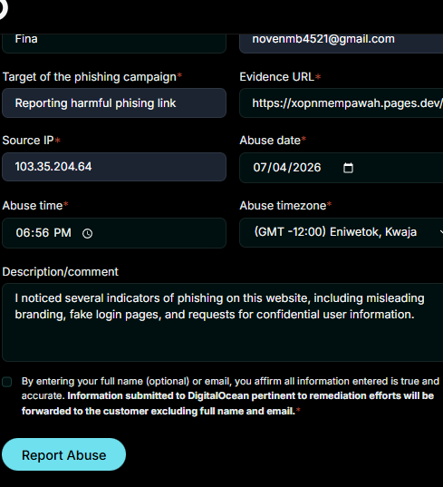Click the Abuse time value 06:56 PM
This screenshot has width=443, height=487.
tap(43, 233)
